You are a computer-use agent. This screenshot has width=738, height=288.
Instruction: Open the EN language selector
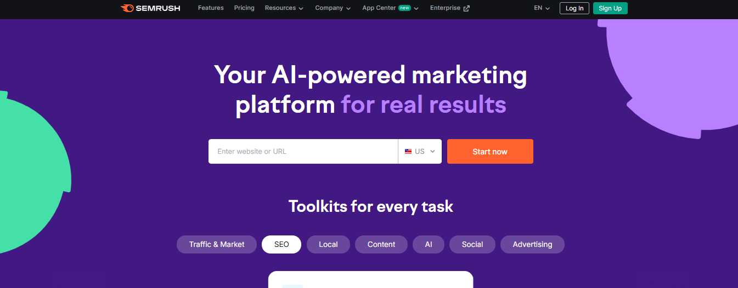(x=542, y=8)
